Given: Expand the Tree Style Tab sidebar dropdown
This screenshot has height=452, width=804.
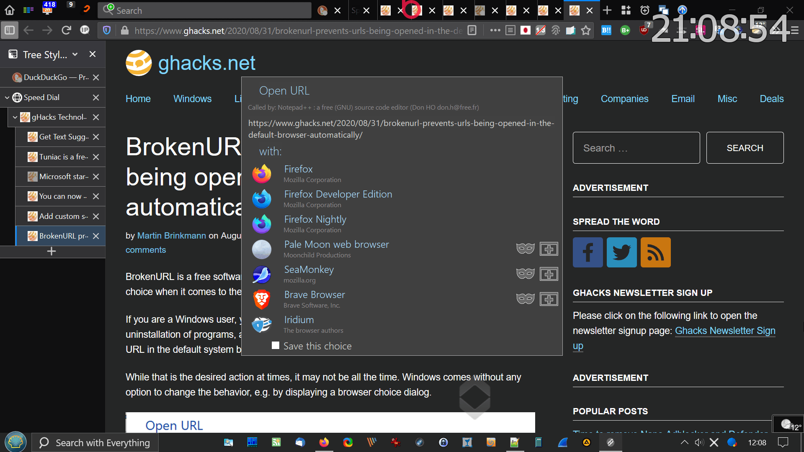Looking at the screenshot, I should 75,54.
